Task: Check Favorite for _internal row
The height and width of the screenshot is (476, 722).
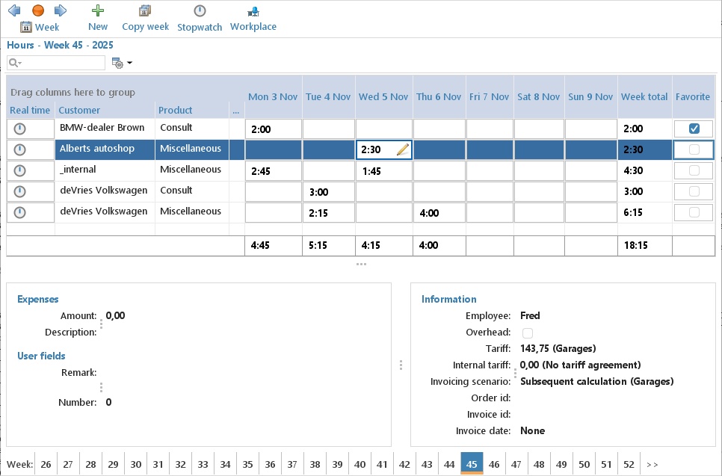Action: tap(694, 171)
